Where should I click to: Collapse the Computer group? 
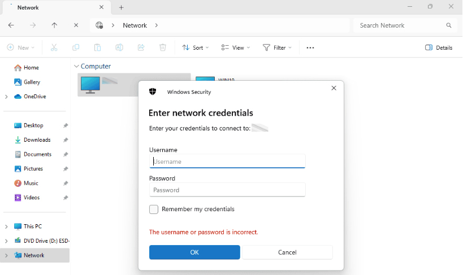[76, 67]
